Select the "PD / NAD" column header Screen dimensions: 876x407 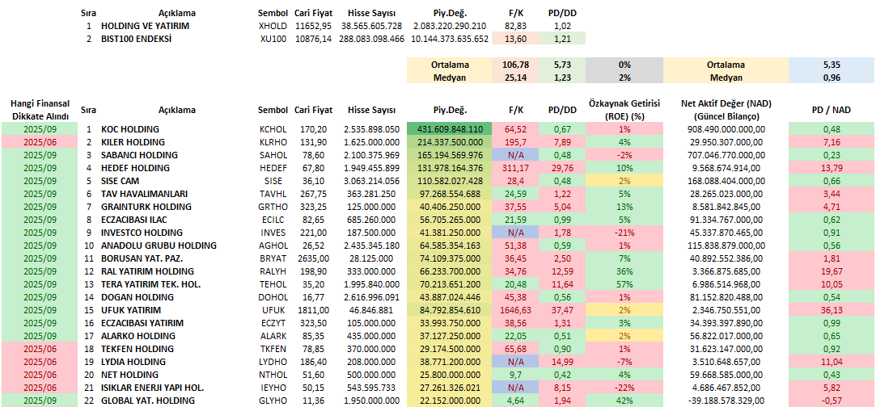click(831, 110)
